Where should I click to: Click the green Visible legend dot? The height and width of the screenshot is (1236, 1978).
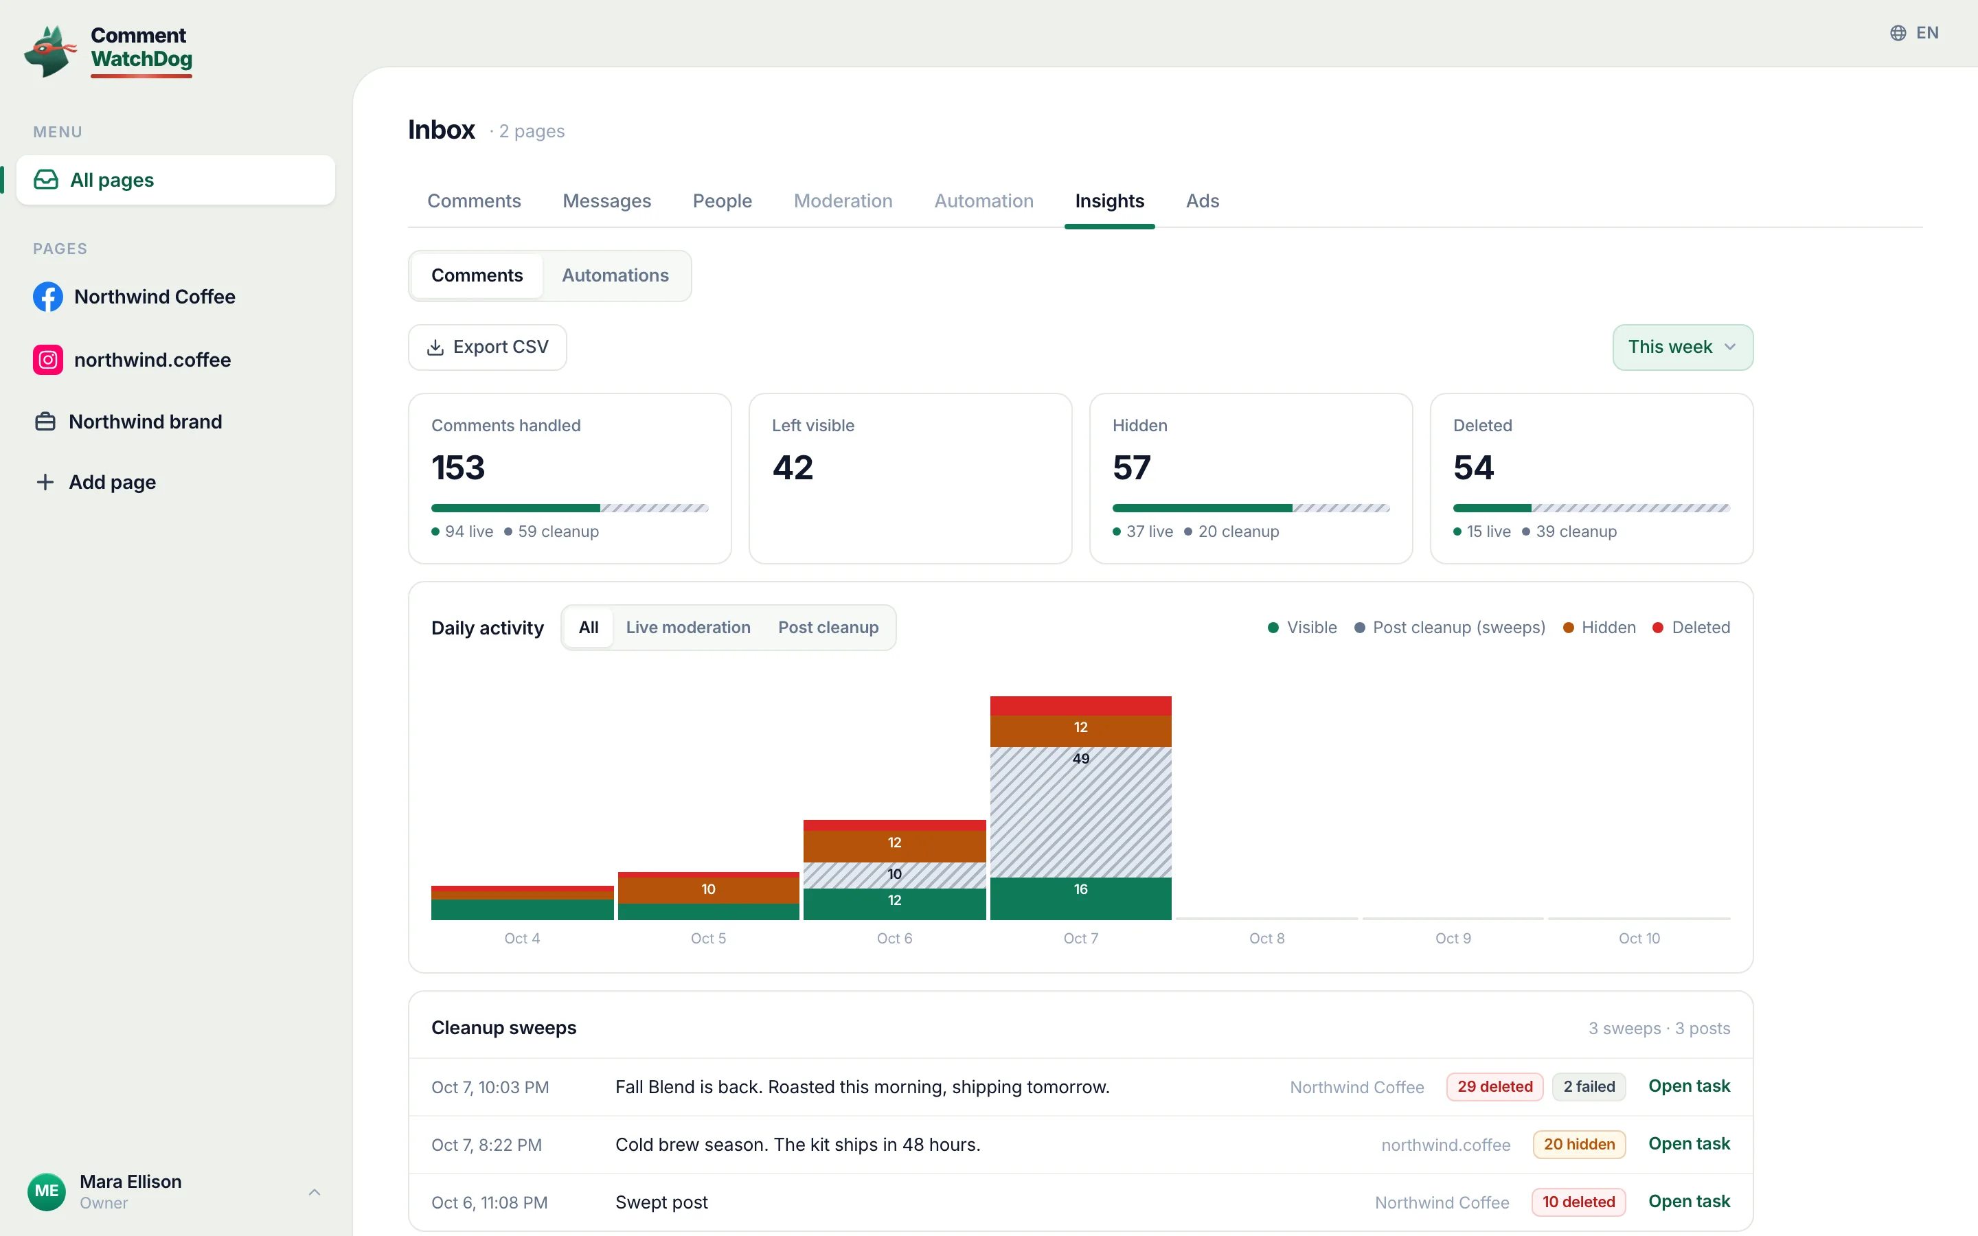pyautogui.click(x=1273, y=628)
